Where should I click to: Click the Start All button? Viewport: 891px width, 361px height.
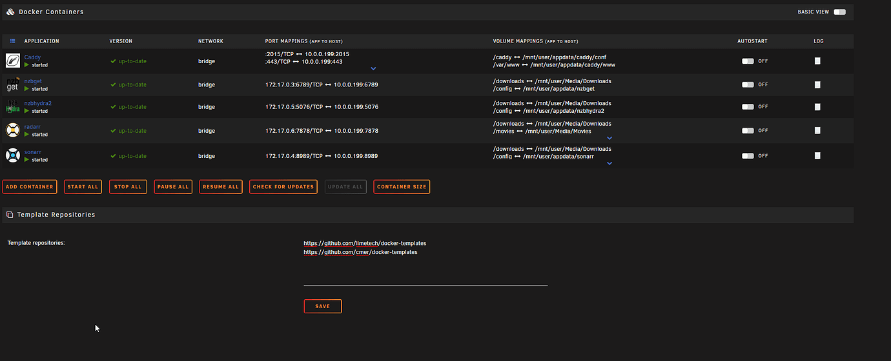pyautogui.click(x=83, y=187)
